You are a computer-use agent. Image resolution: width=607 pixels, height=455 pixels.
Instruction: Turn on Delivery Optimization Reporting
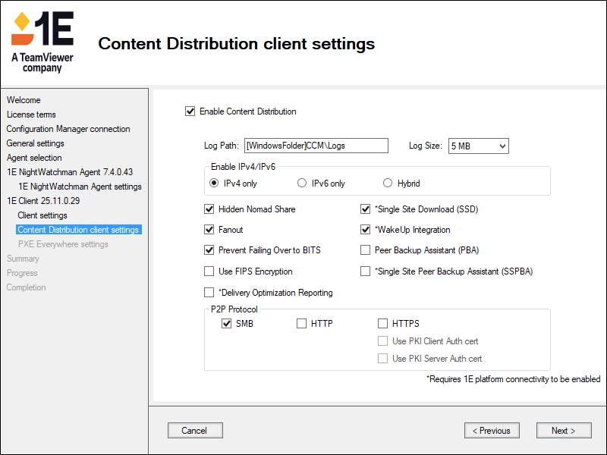coord(209,293)
